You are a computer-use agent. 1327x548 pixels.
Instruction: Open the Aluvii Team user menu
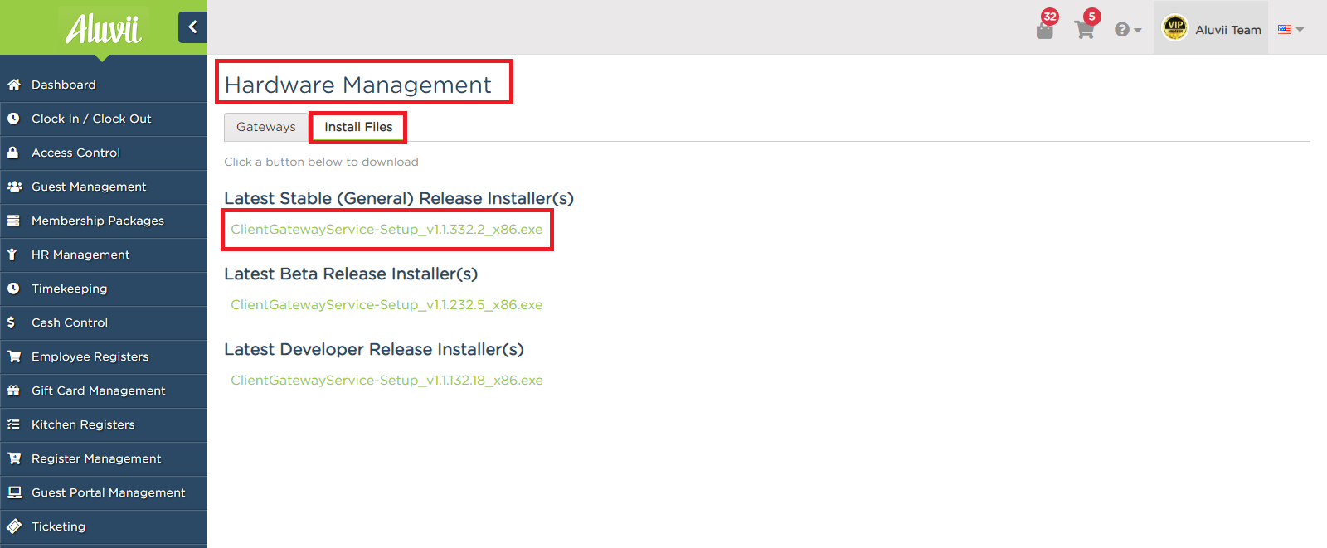pos(1212,29)
